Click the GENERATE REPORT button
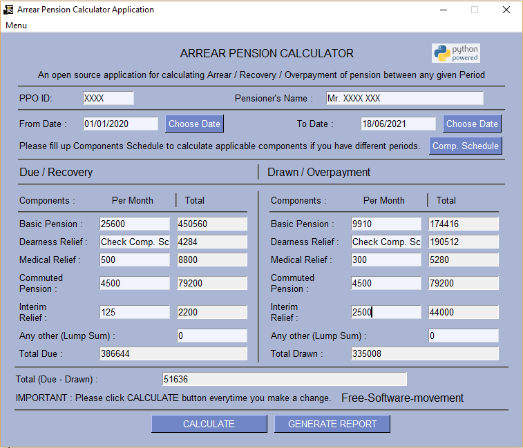The height and width of the screenshot is (448, 523). [x=332, y=424]
